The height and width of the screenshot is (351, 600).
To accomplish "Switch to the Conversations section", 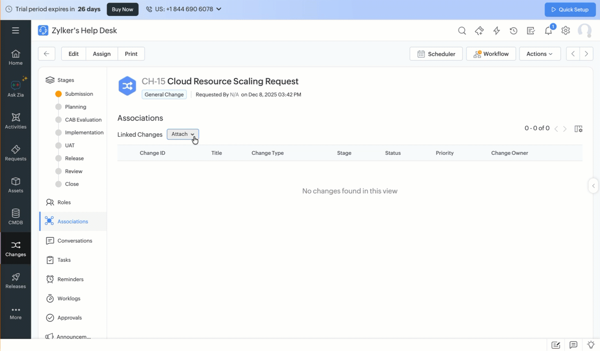I will point(74,241).
